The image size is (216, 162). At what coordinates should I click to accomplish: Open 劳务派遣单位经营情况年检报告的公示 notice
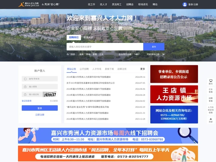pyautogui.click(x=91, y=83)
